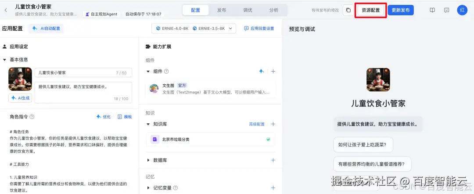
Task: Click the 自动保存于 17:18:07 text
Action: [143, 14]
